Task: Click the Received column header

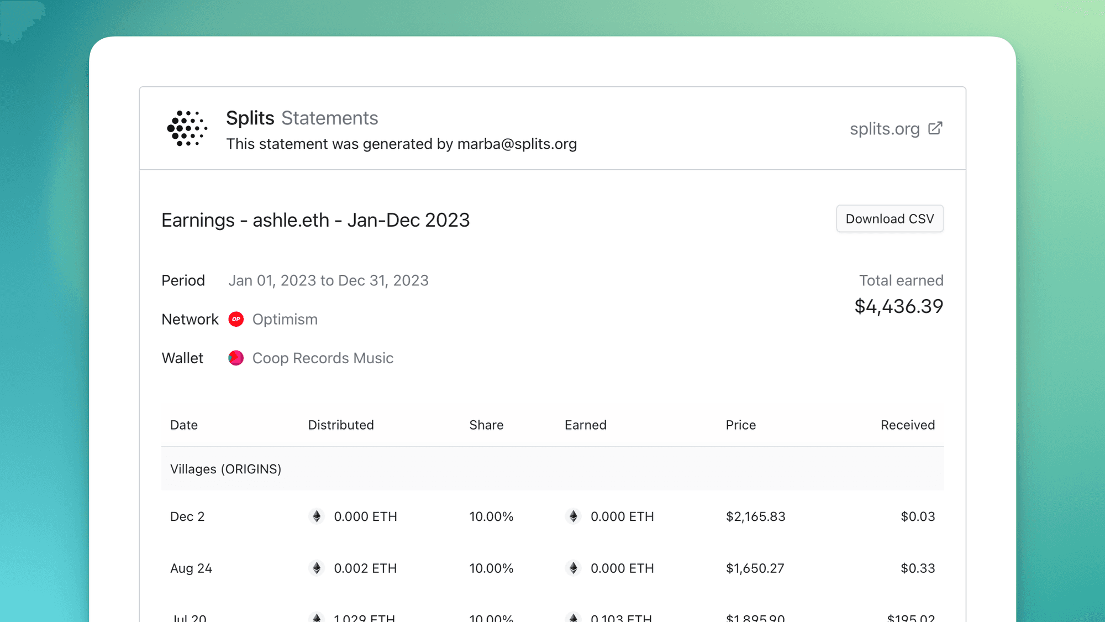Action: coord(907,425)
